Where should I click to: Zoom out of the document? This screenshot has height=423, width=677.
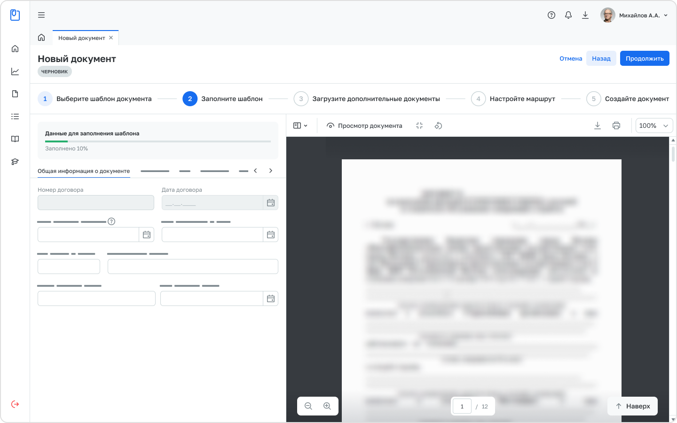[x=308, y=406]
